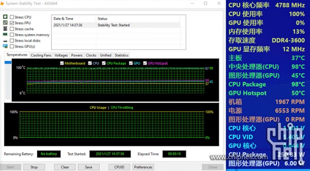Click the cache icon beside Stress cache
This screenshot has height=171, width=310.
[5, 28]
